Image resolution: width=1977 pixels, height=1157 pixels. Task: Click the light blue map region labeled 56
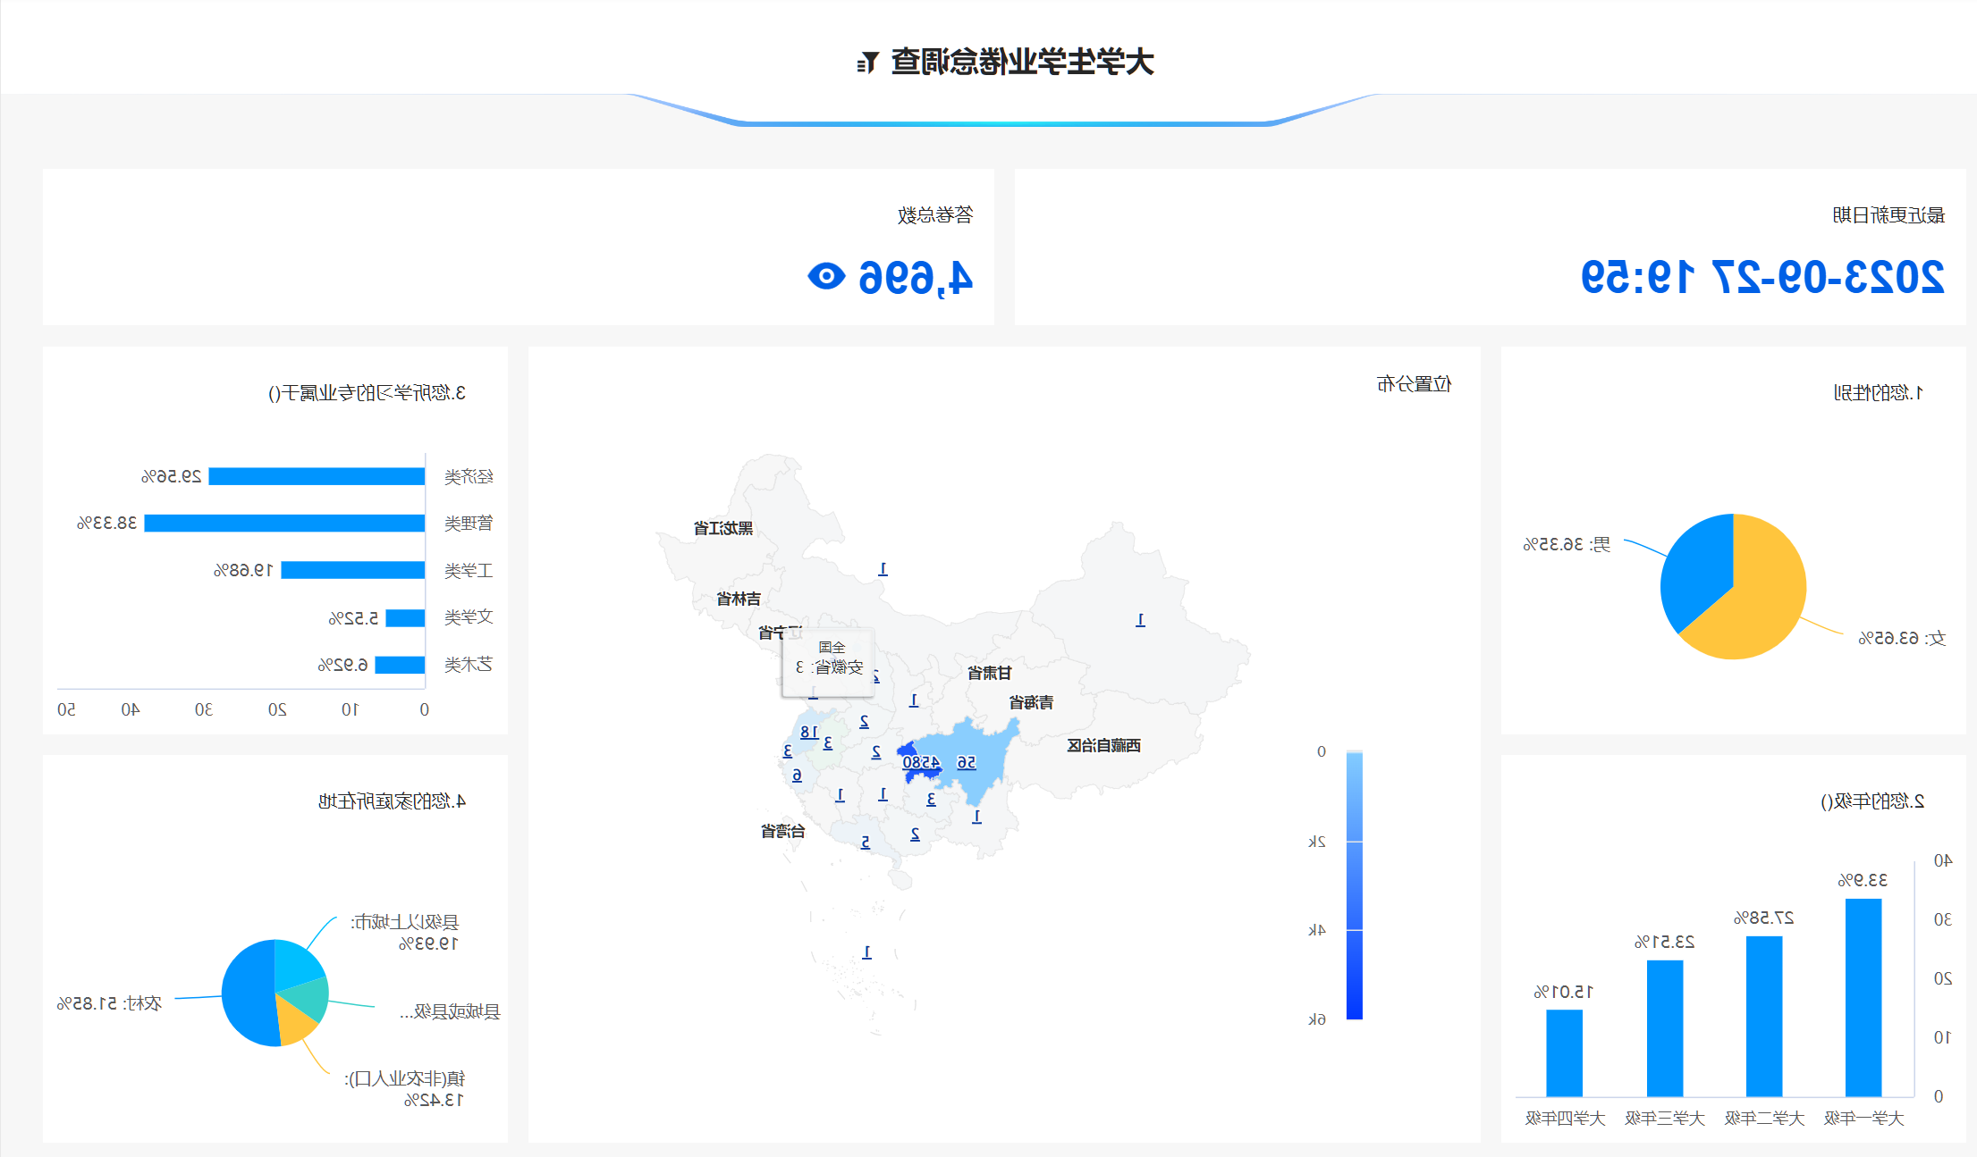click(x=967, y=762)
